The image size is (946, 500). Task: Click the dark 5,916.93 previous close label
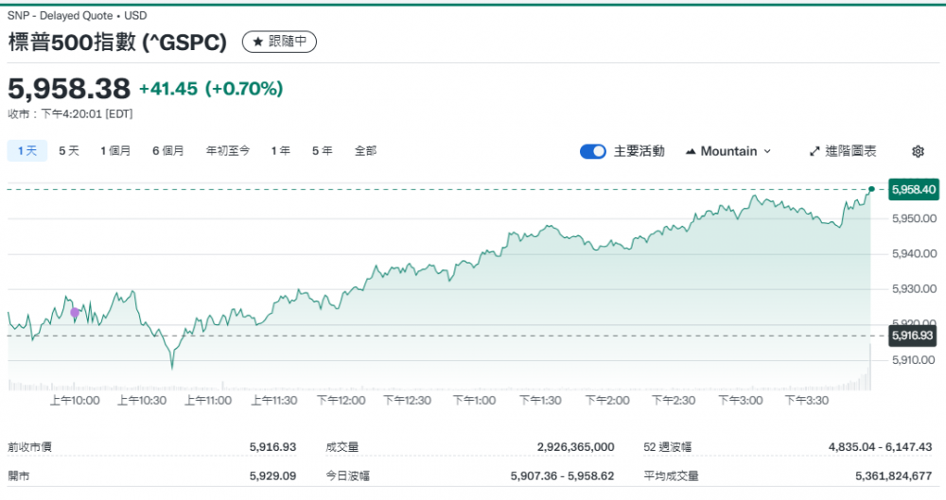(913, 336)
